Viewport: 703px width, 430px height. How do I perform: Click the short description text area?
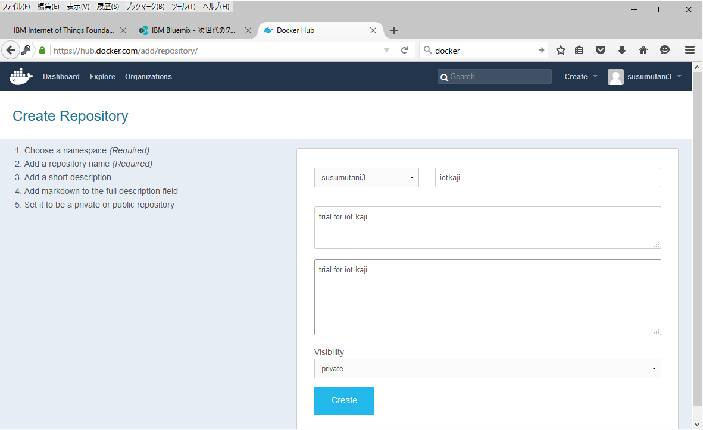point(488,228)
